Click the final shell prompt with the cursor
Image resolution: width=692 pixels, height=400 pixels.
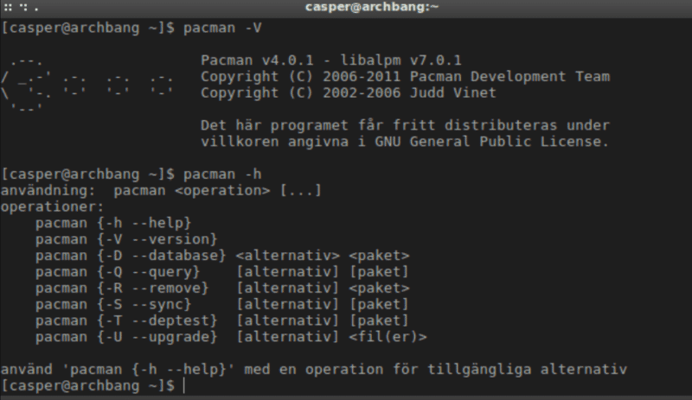click(93, 385)
